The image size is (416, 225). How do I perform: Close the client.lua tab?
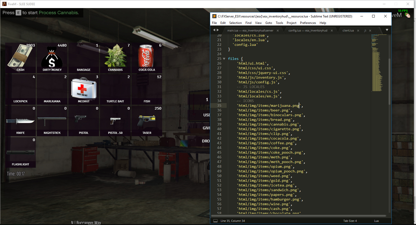click(358, 30)
